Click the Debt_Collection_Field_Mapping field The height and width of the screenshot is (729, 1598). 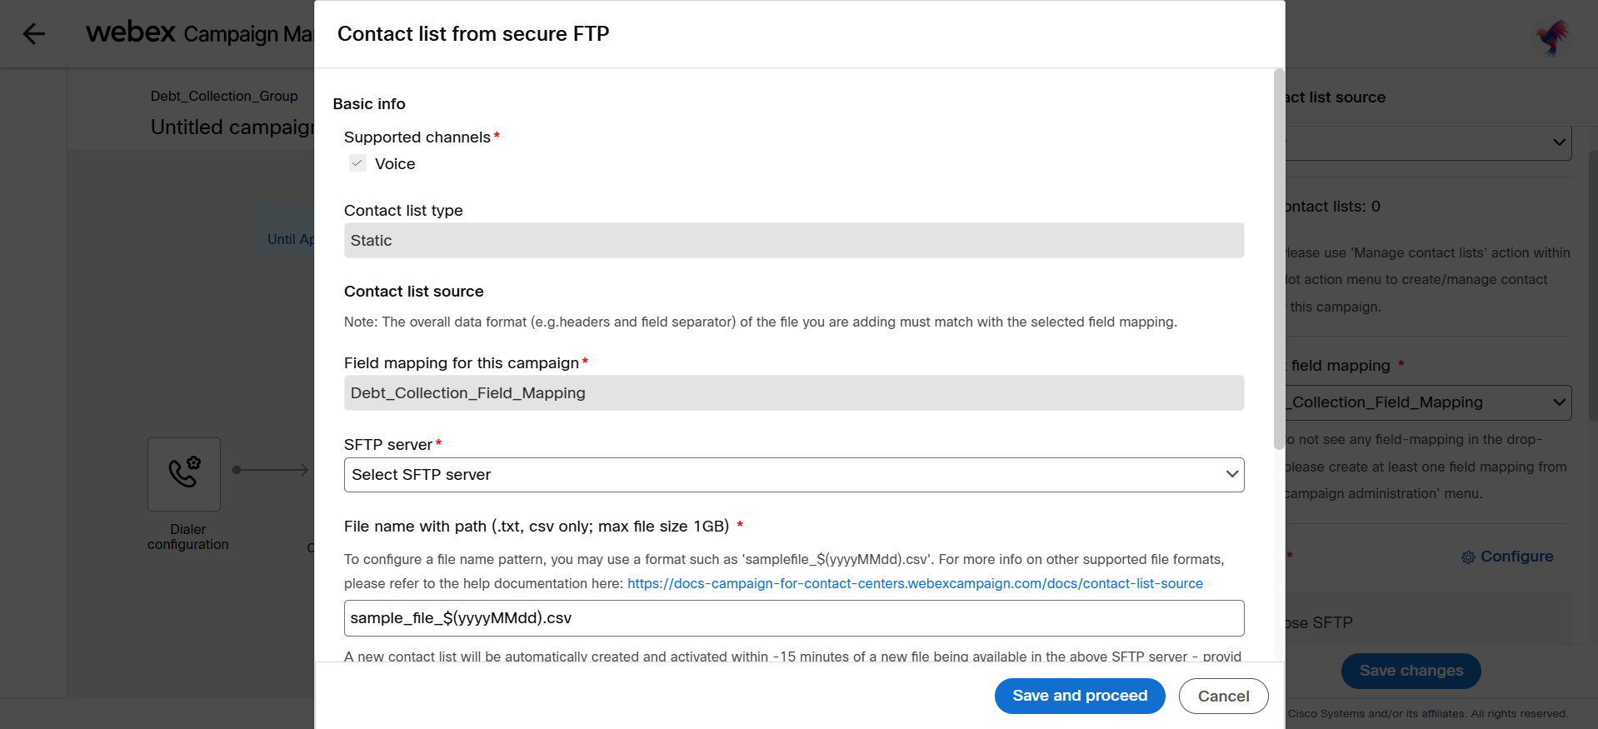click(x=793, y=393)
